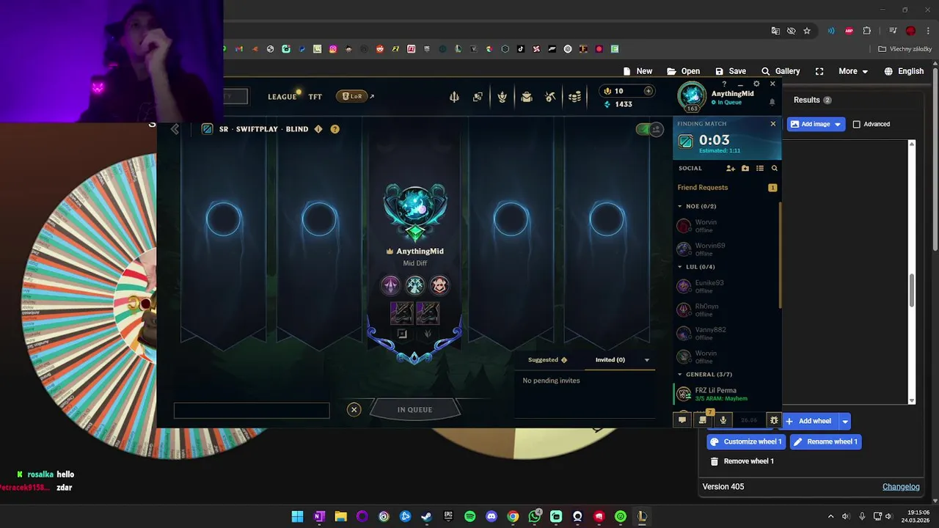Toggle the open party switch in lobby

[649, 129]
